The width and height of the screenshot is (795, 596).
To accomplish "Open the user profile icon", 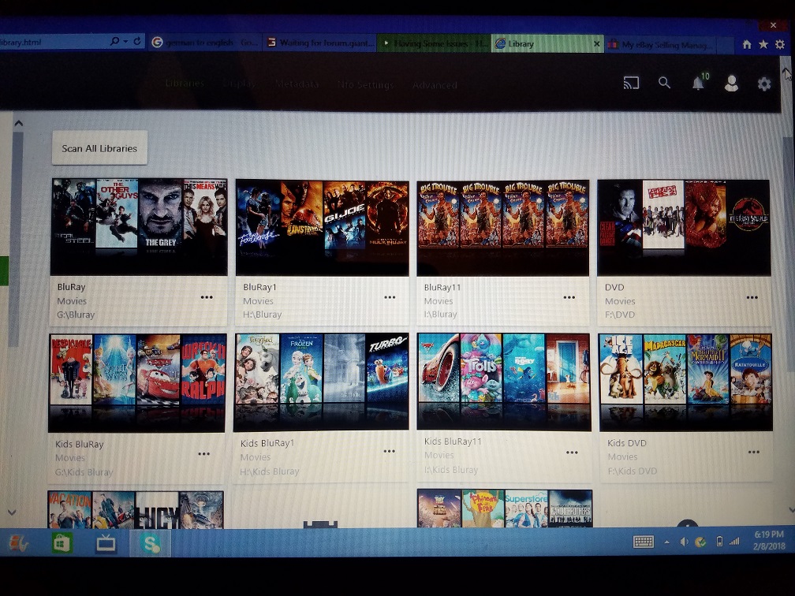I will pyautogui.click(x=731, y=83).
